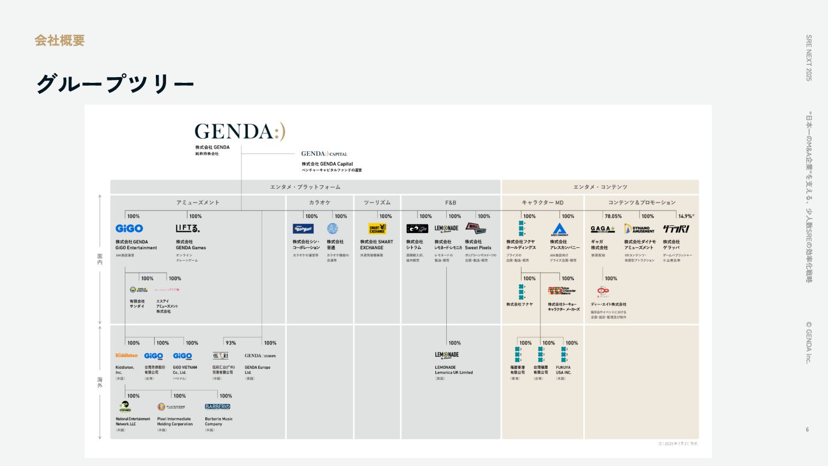The height and width of the screenshot is (466, 828).
Task: Select the LEMONADE logo under F&B
Action: point(447,228)
